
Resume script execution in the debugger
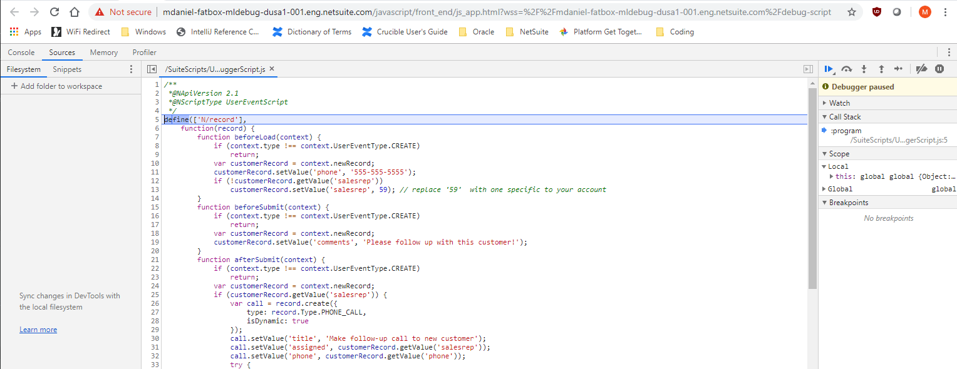829,69
